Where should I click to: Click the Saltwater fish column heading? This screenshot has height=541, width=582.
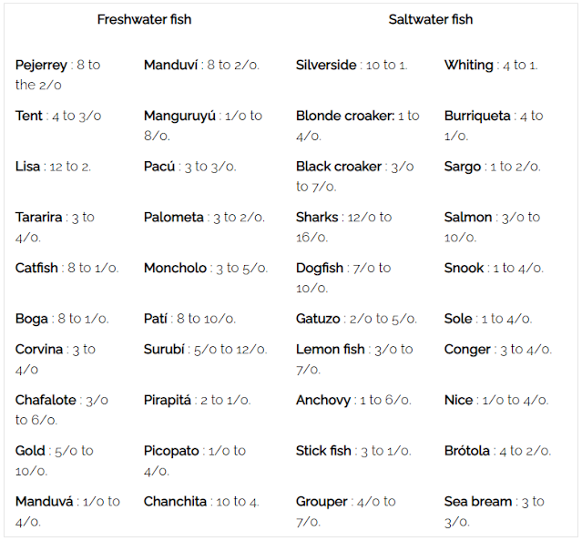(x=431, y=19)
